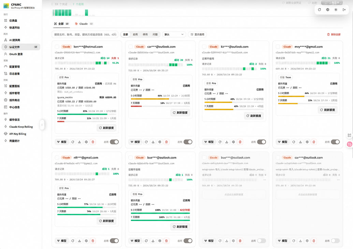
Task: Toggle the sun theme icon in the top toolbar
Action: 336,10
